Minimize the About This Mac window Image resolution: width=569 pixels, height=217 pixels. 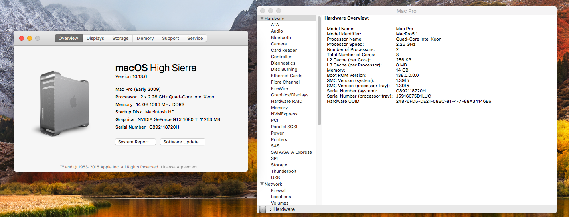(x=30, y=38)
